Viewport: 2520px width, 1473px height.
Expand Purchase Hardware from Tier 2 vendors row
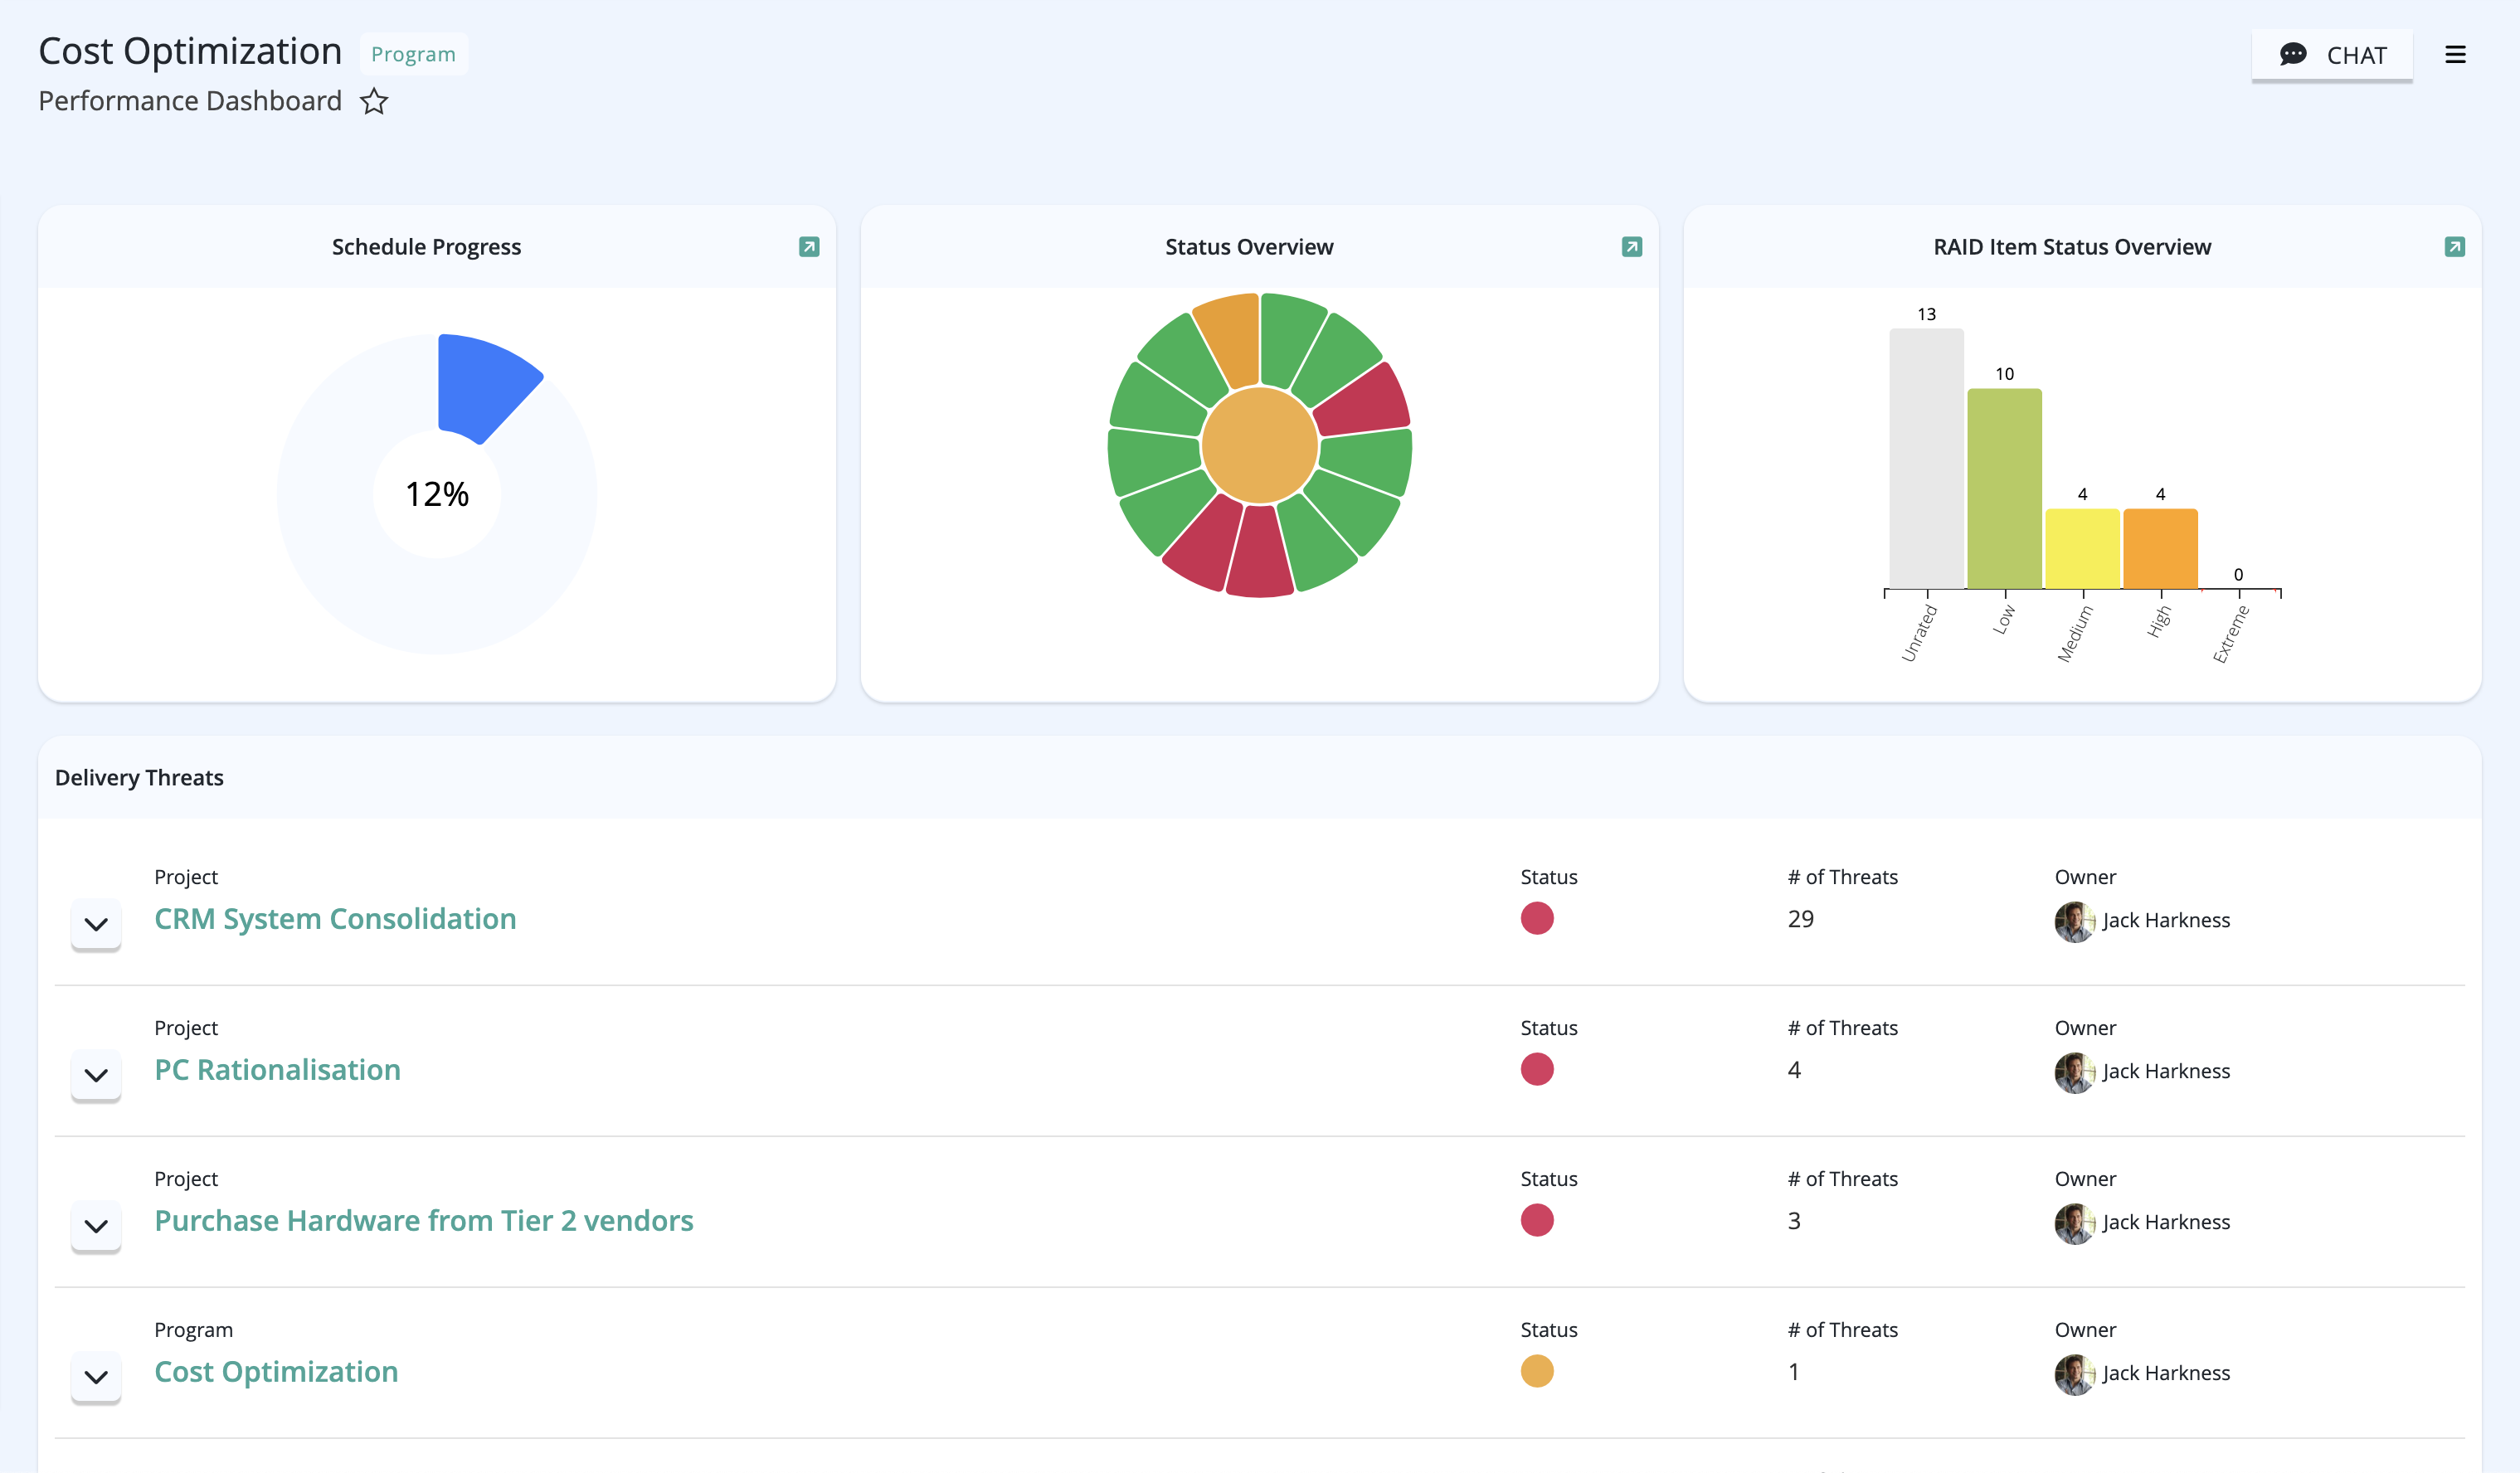tap(96, 1226)
